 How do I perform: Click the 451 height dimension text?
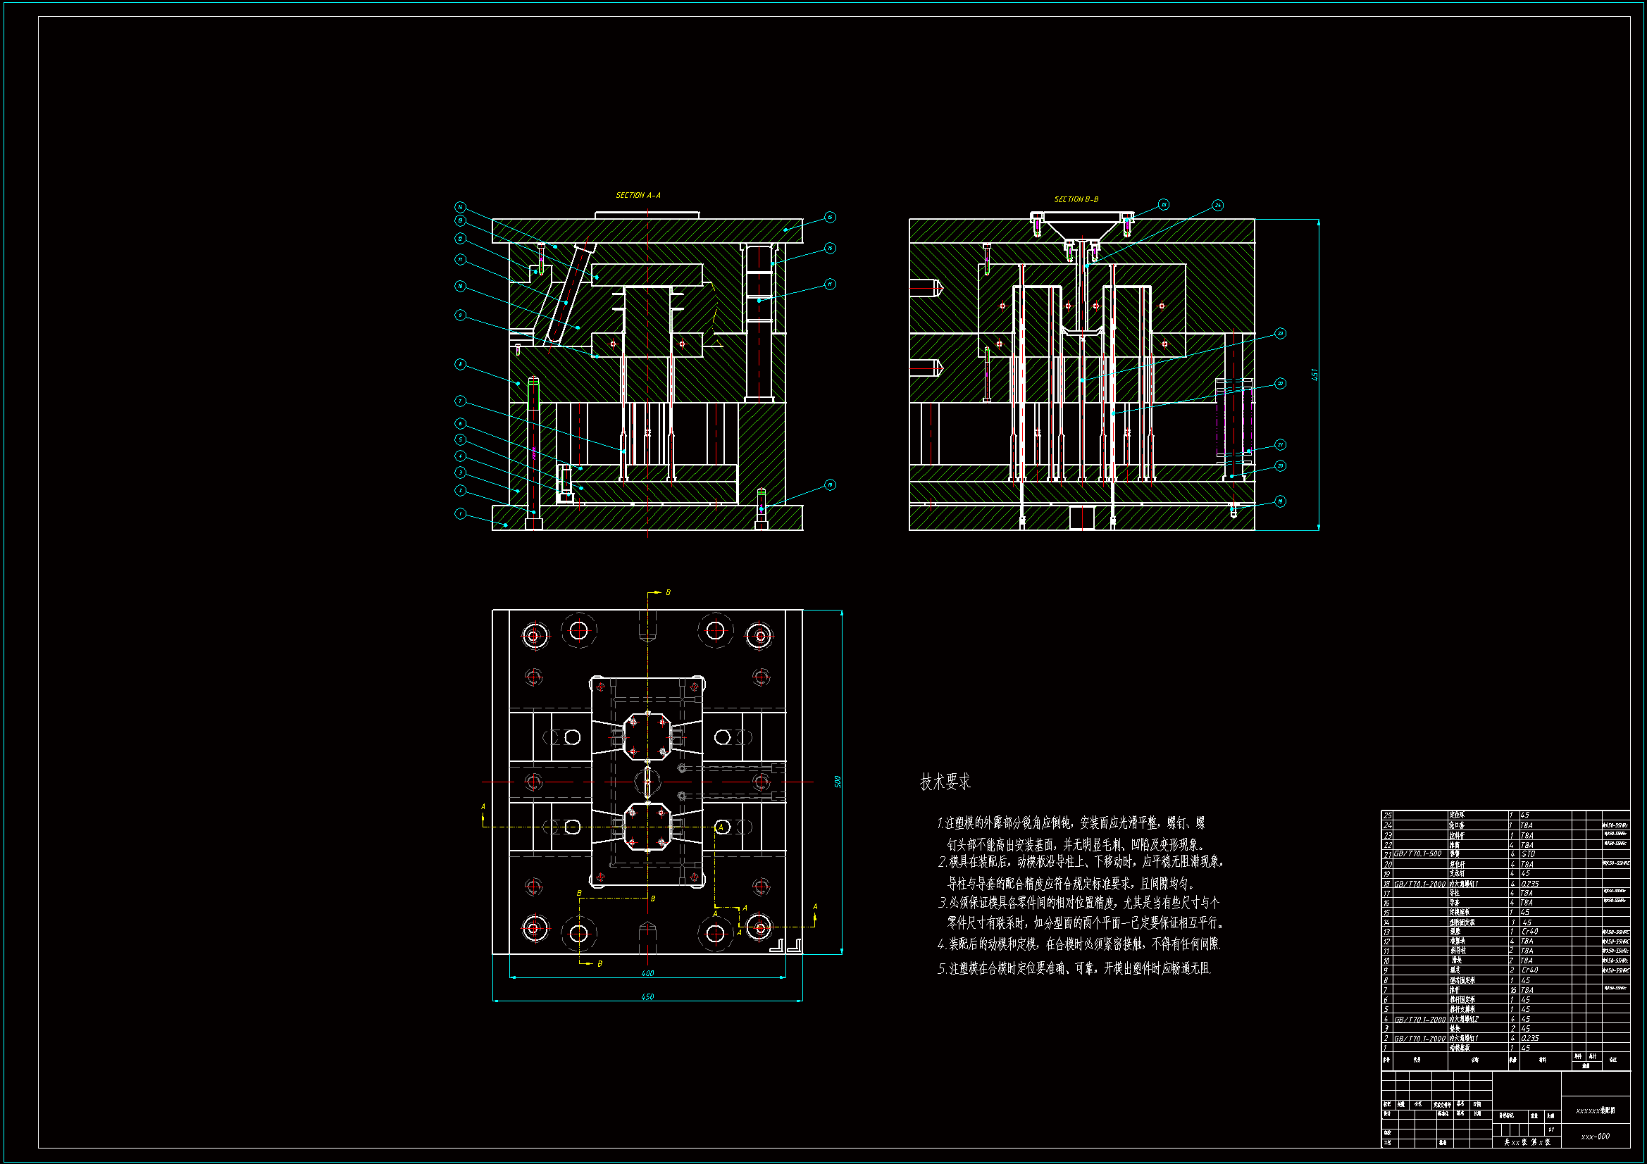tap(1315, 375)
